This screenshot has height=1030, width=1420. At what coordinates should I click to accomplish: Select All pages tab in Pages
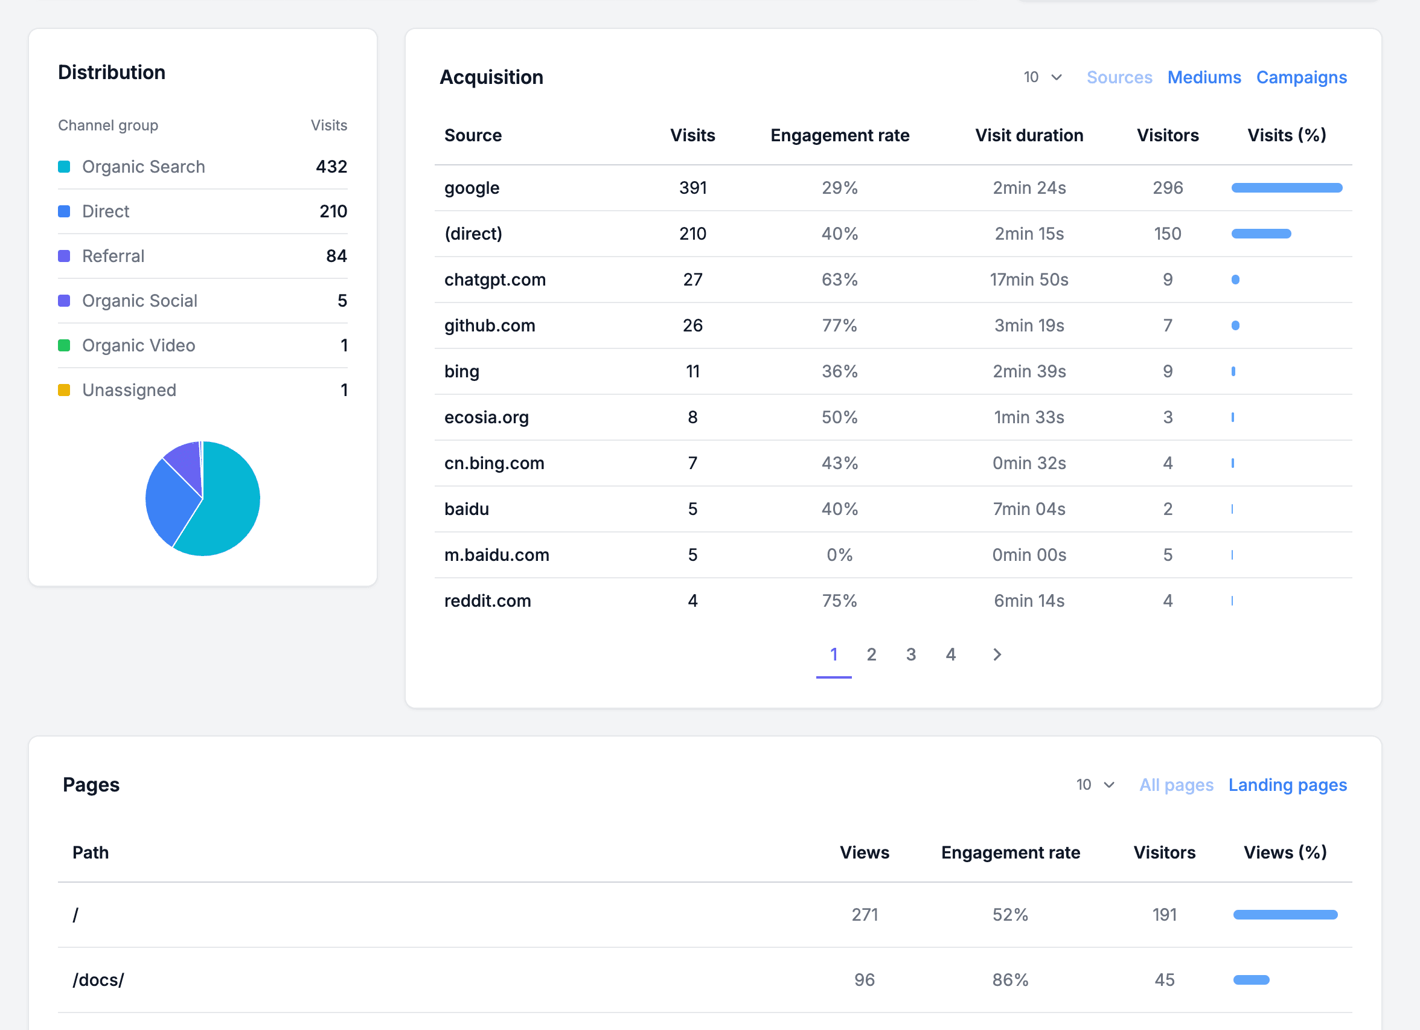(1176, 784)
